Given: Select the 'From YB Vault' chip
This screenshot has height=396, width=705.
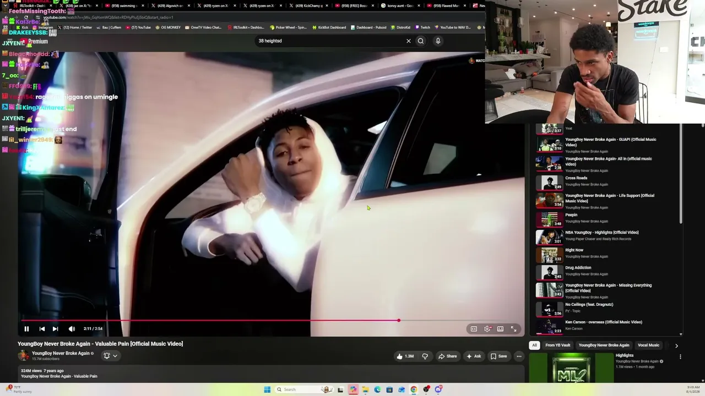Looking at the screenshot, I should pyautogui.click(x=558, y=345).
